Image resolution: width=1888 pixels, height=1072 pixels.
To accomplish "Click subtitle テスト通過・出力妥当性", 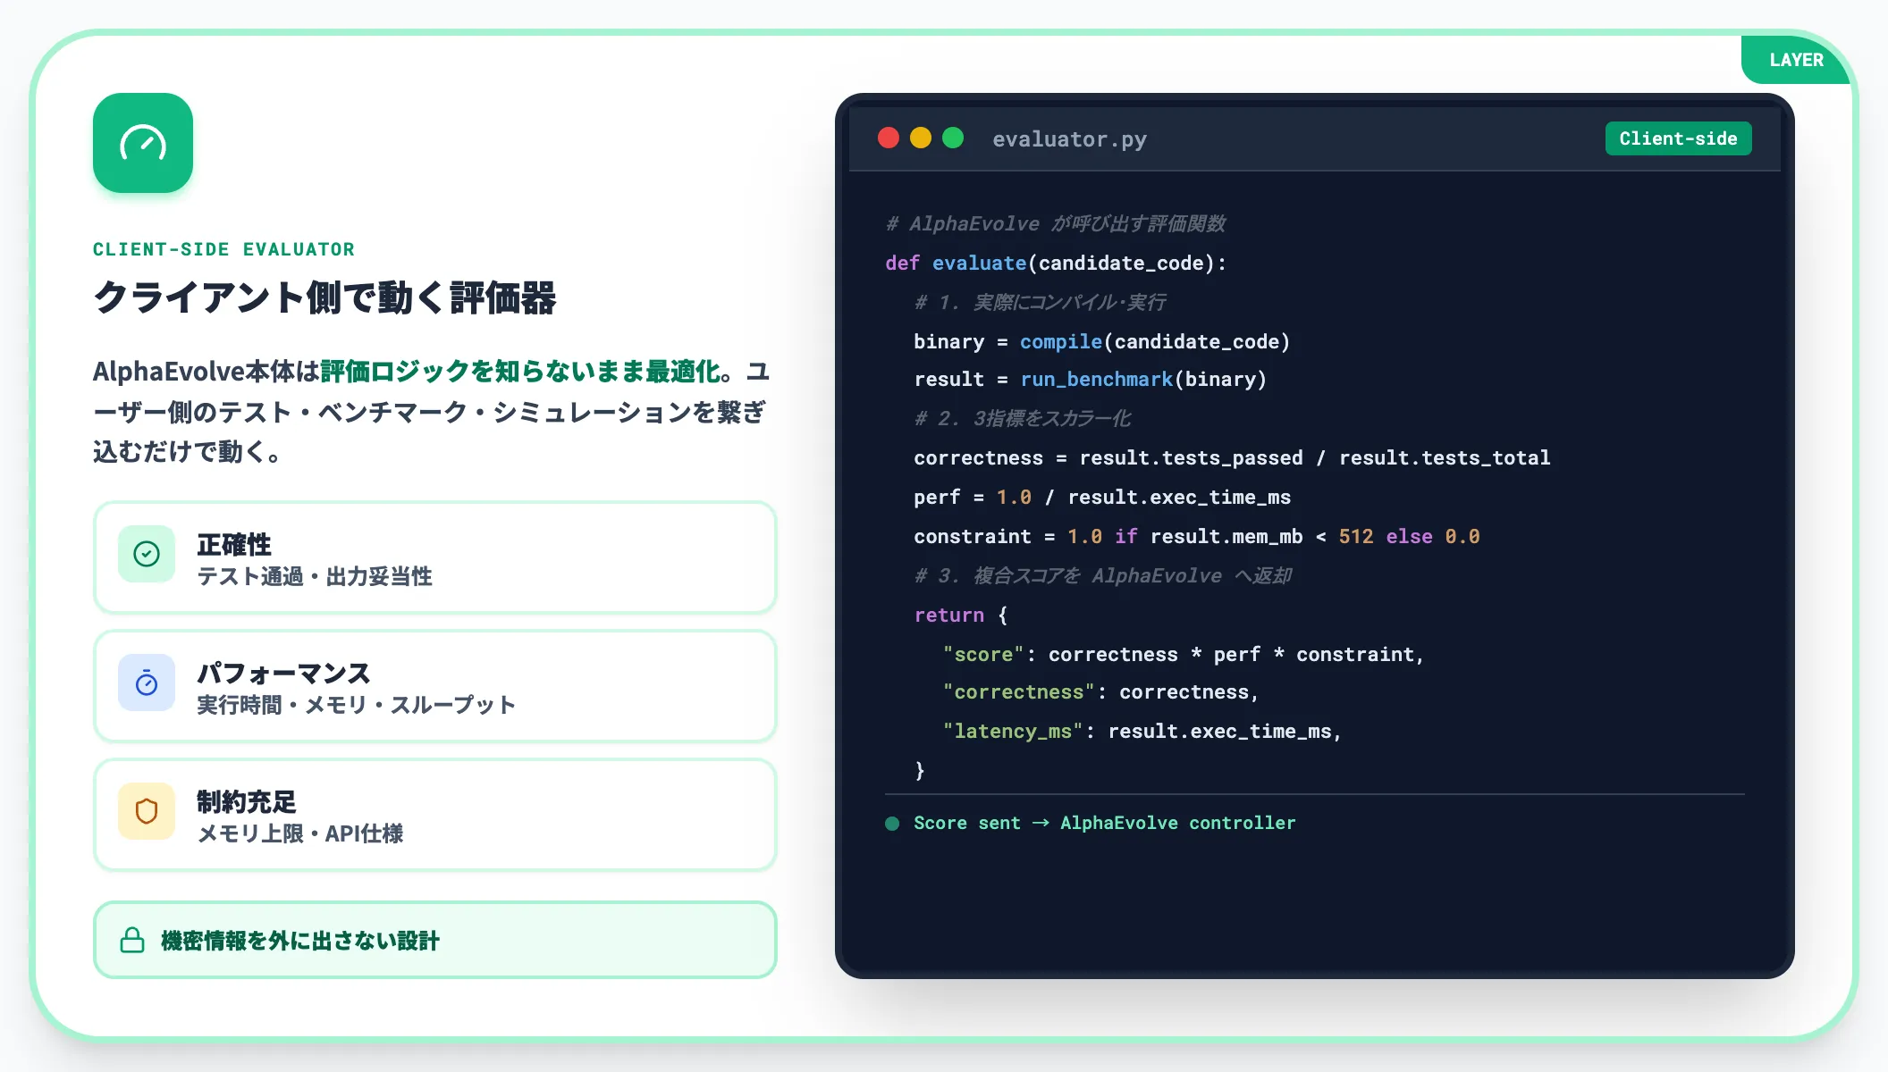I will 315,576.
